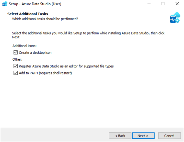The height and width of the screenshot is (142, 184).
Task: Click the instruction paragraph about additional tasks
Action: 88,35
